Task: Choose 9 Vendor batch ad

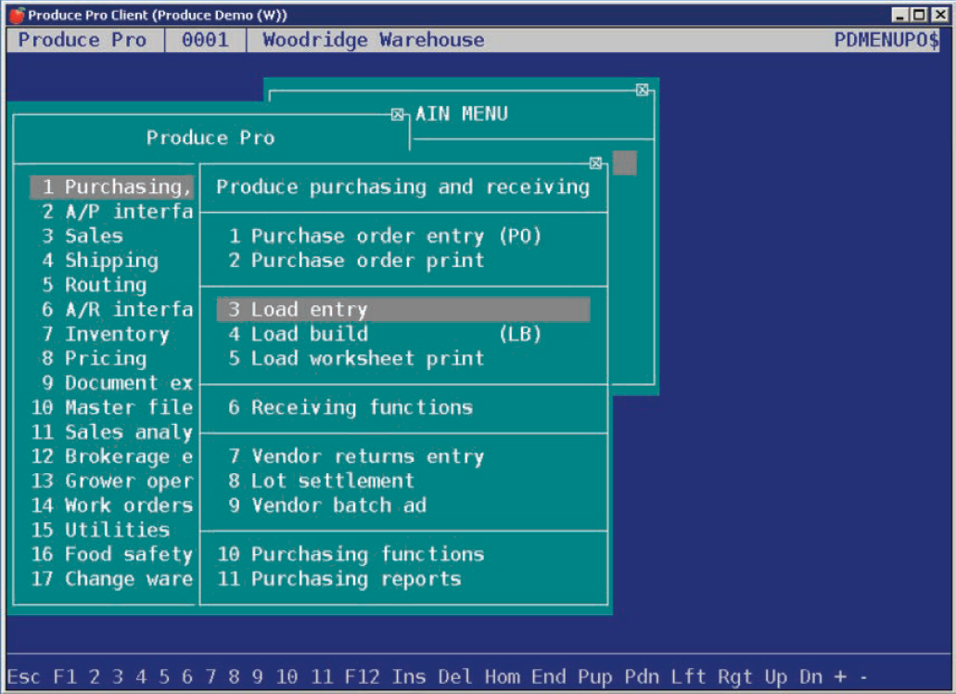Action: (327, 505)
